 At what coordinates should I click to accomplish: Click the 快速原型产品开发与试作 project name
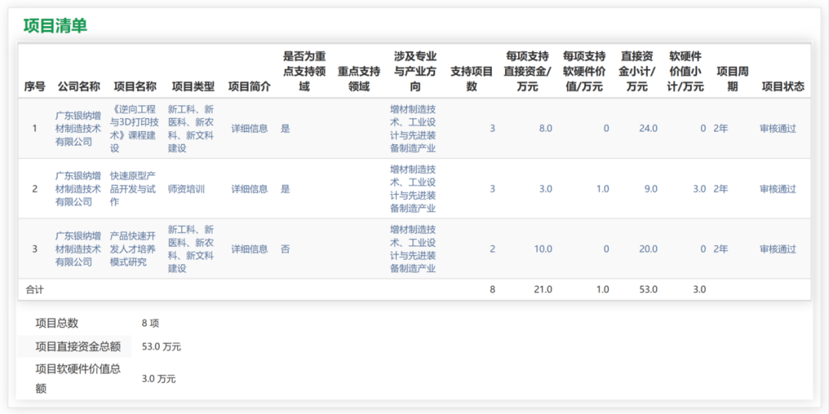(134, 189)
